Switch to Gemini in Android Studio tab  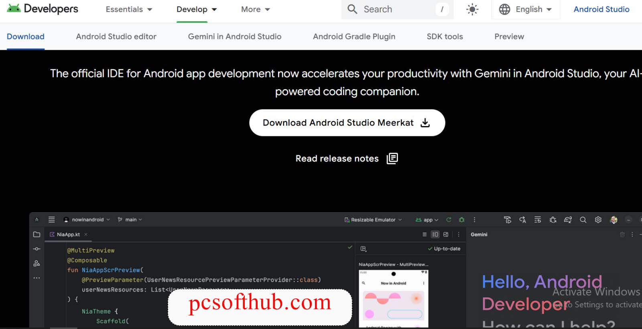234,37
